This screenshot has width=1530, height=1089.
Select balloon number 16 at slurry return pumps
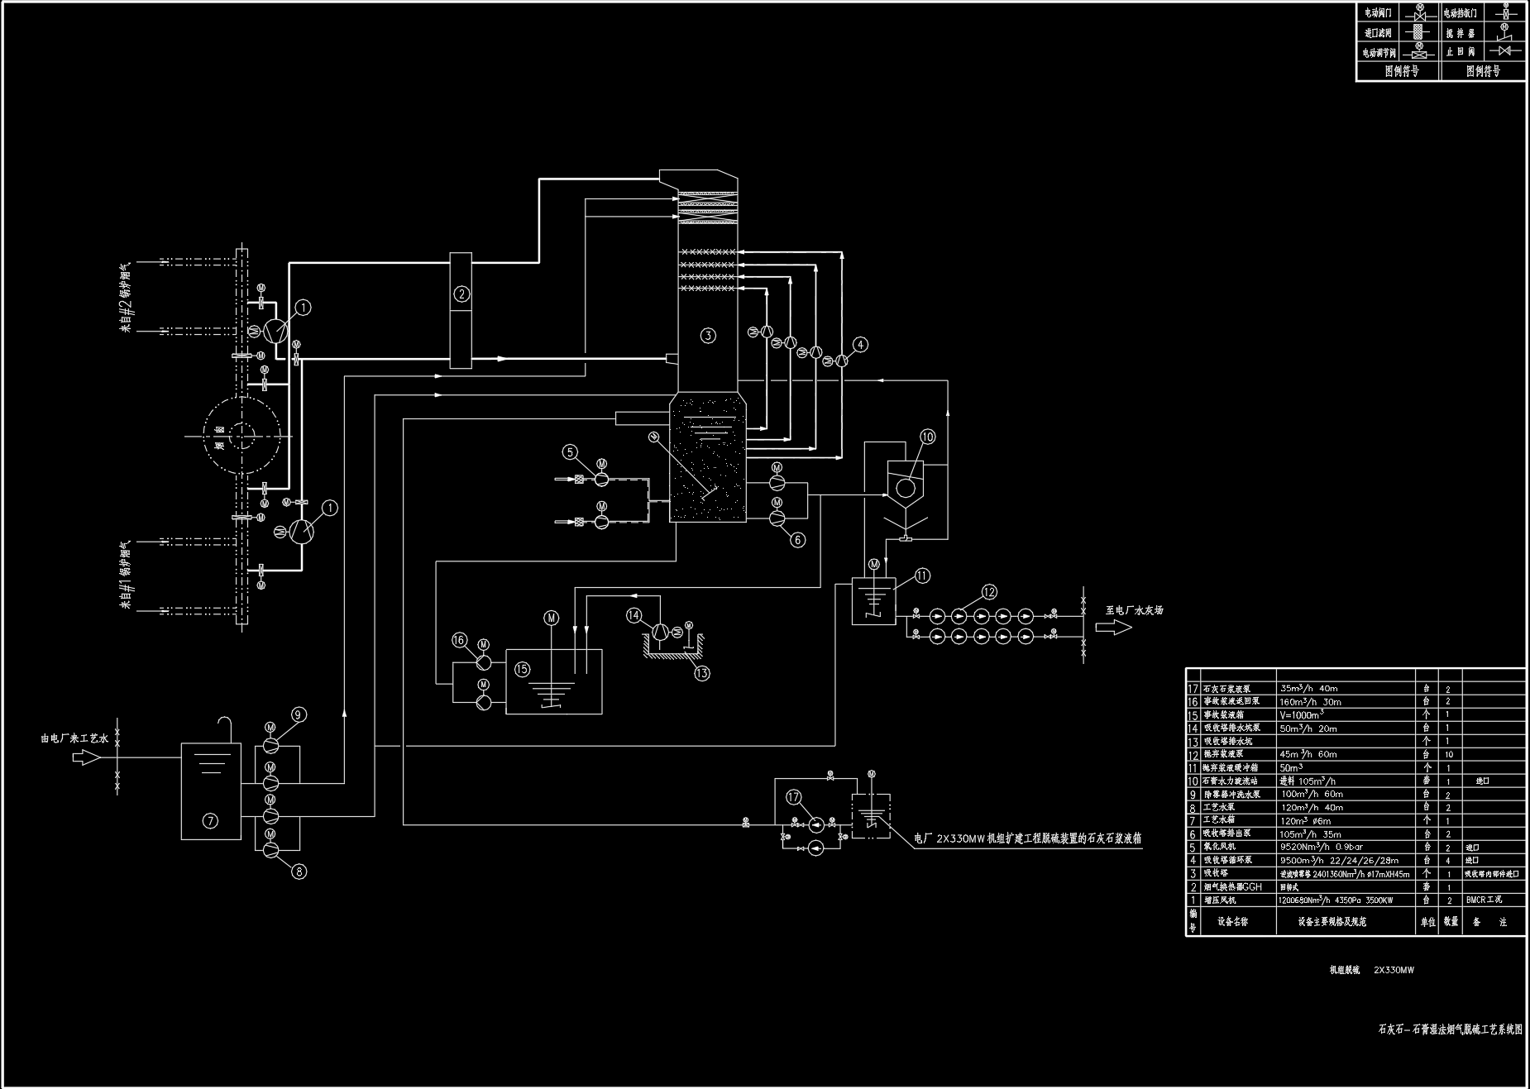click(460, 641)
